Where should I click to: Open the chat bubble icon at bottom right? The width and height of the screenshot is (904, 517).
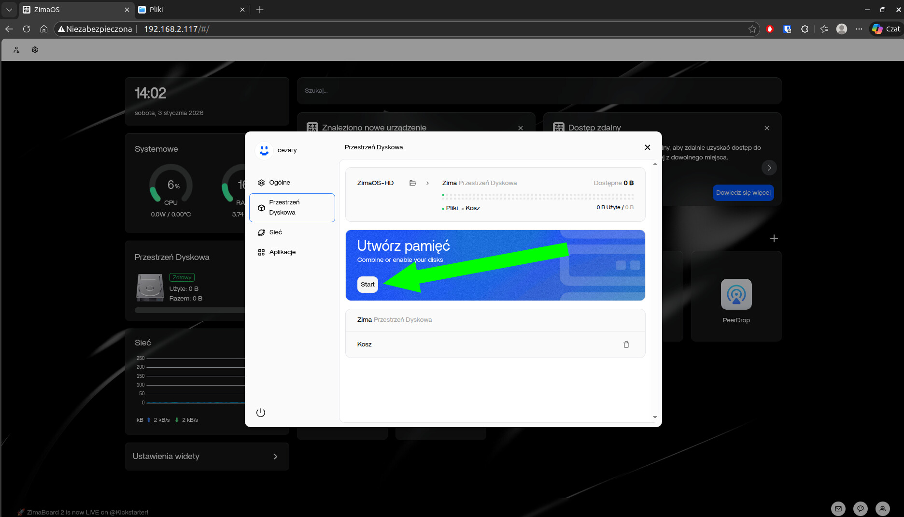point(861,508)
